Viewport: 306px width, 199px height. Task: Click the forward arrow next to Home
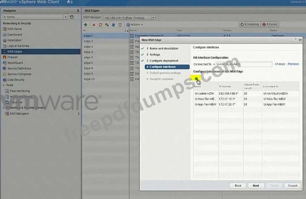[66, 17]
